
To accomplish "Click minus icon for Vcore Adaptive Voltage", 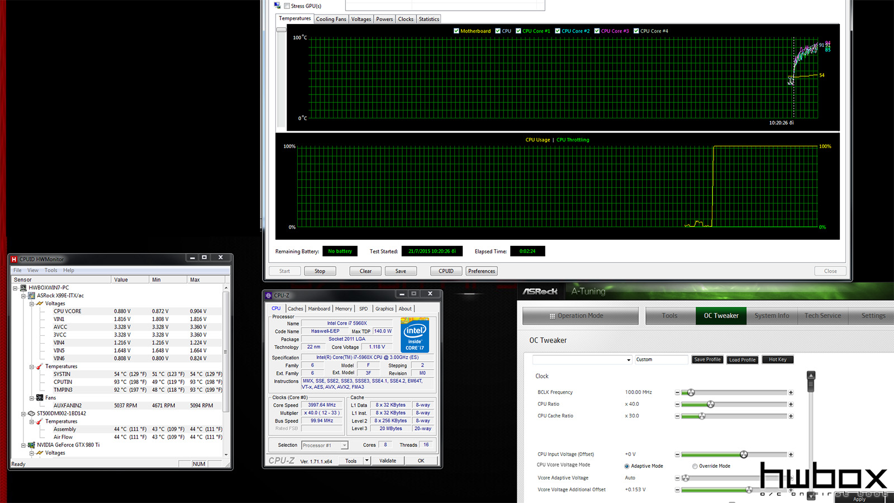I will [677, 478].
